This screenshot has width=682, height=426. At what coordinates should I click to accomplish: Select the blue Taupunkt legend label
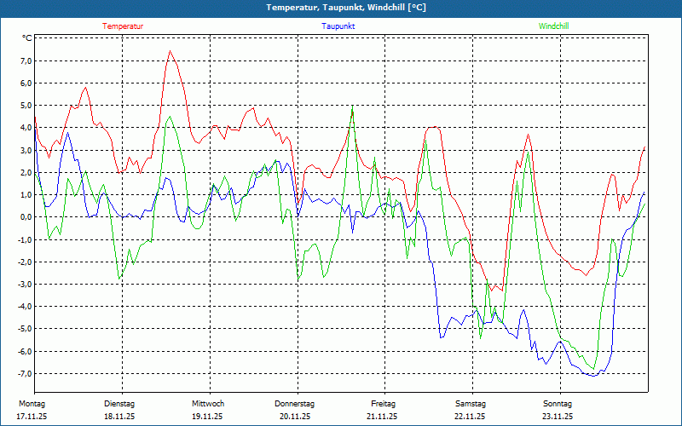point(338,26)
